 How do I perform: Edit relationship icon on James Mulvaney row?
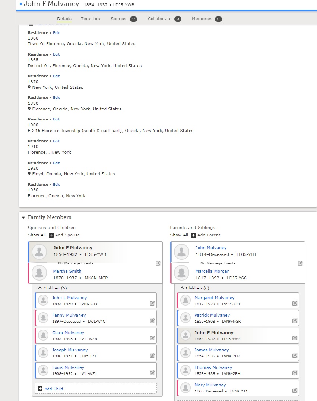click(295, 355)
